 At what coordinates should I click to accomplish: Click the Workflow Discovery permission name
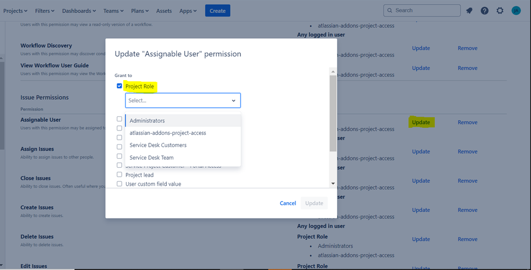pyautogui.click(x=46, y=46)
